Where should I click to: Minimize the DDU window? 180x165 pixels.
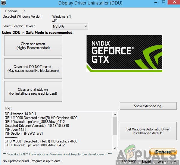coord(156,2)
